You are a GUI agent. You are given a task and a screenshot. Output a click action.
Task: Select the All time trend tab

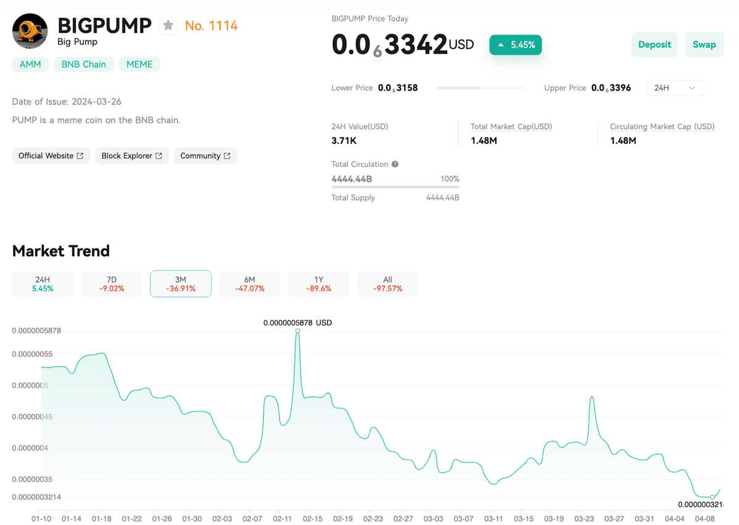(x=387, y=283)
